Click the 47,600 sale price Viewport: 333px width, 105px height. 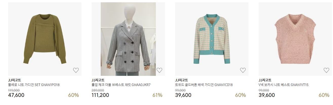[x=16, y=95]
